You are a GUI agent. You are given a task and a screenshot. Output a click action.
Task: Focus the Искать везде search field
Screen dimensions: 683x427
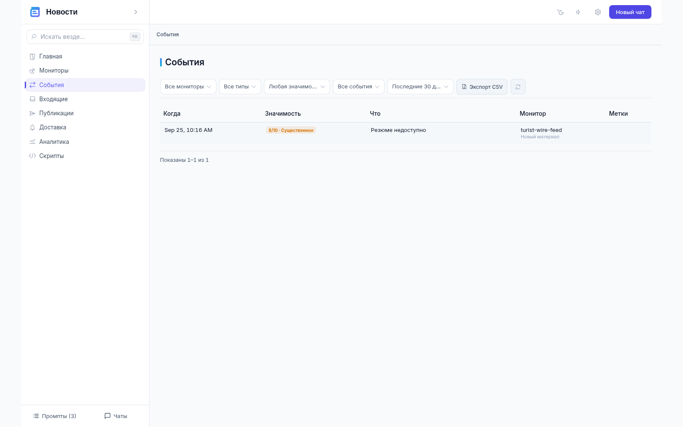[x=85, y=37]
